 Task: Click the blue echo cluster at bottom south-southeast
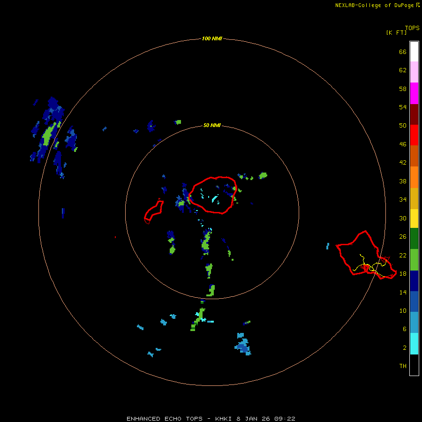coord(243,345)
